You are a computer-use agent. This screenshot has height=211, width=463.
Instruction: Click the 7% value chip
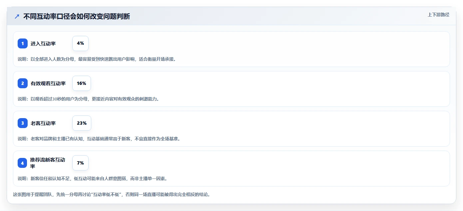pos(80,163)
